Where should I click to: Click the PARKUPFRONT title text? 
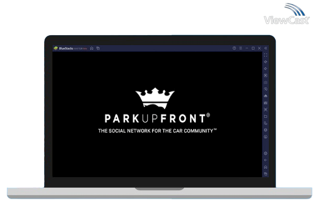pos(157,118)
